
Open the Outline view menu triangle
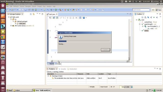(x=160, y=17)
